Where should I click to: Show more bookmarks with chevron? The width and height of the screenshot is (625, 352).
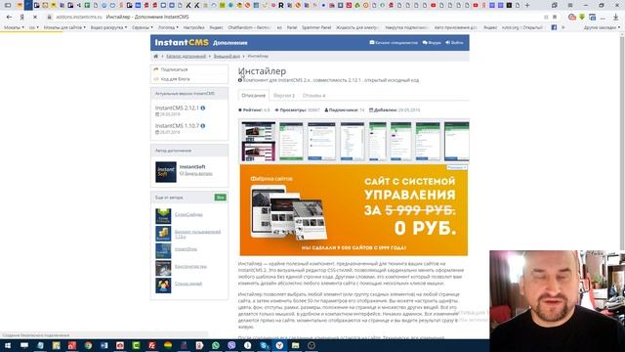click(x=563, y=27)
